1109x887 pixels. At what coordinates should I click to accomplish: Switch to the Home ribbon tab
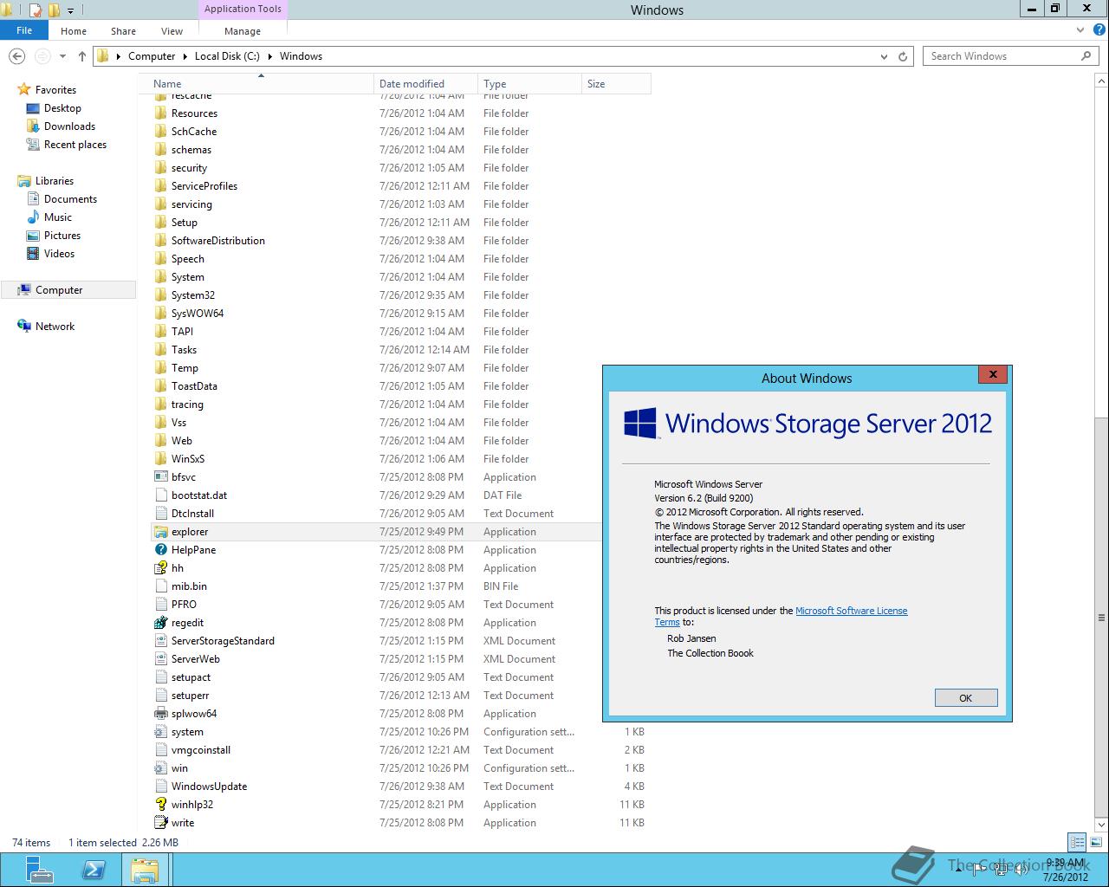[x=74, y=31]
